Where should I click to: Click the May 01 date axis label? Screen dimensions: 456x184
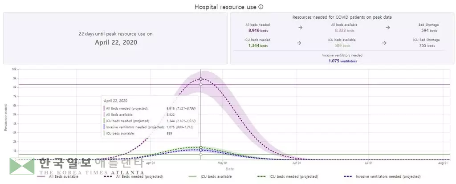pyautogui.click(x=223, y=163)
